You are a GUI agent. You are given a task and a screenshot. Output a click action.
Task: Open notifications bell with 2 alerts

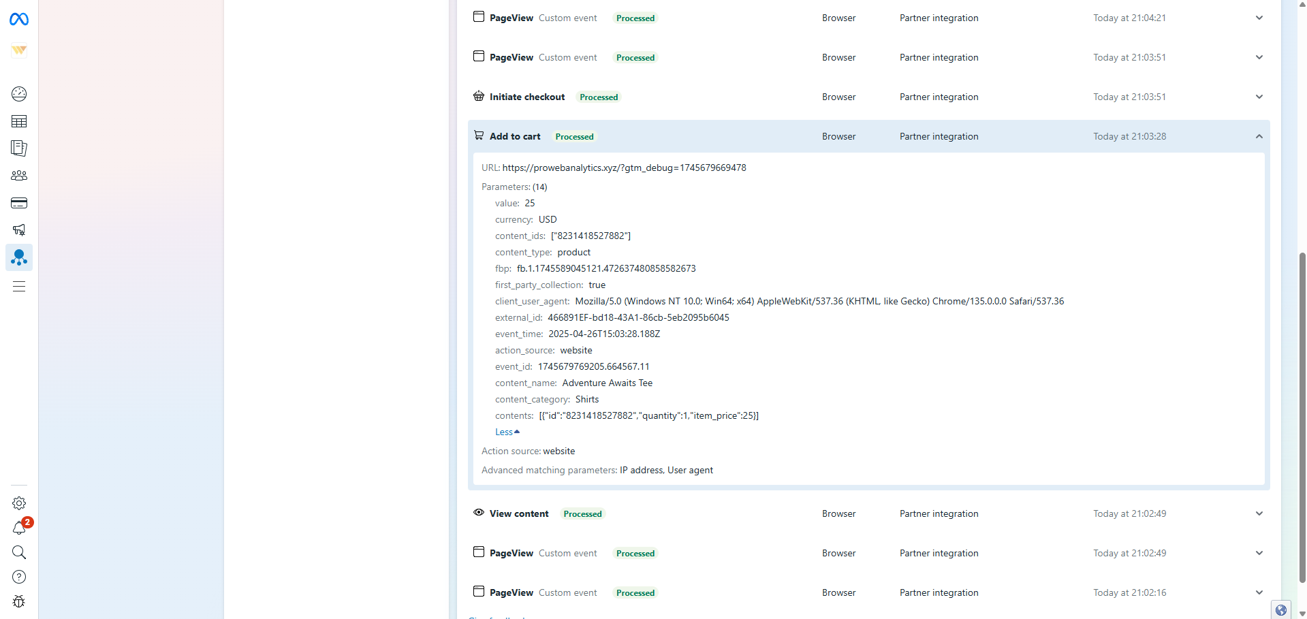click(19, 528)
